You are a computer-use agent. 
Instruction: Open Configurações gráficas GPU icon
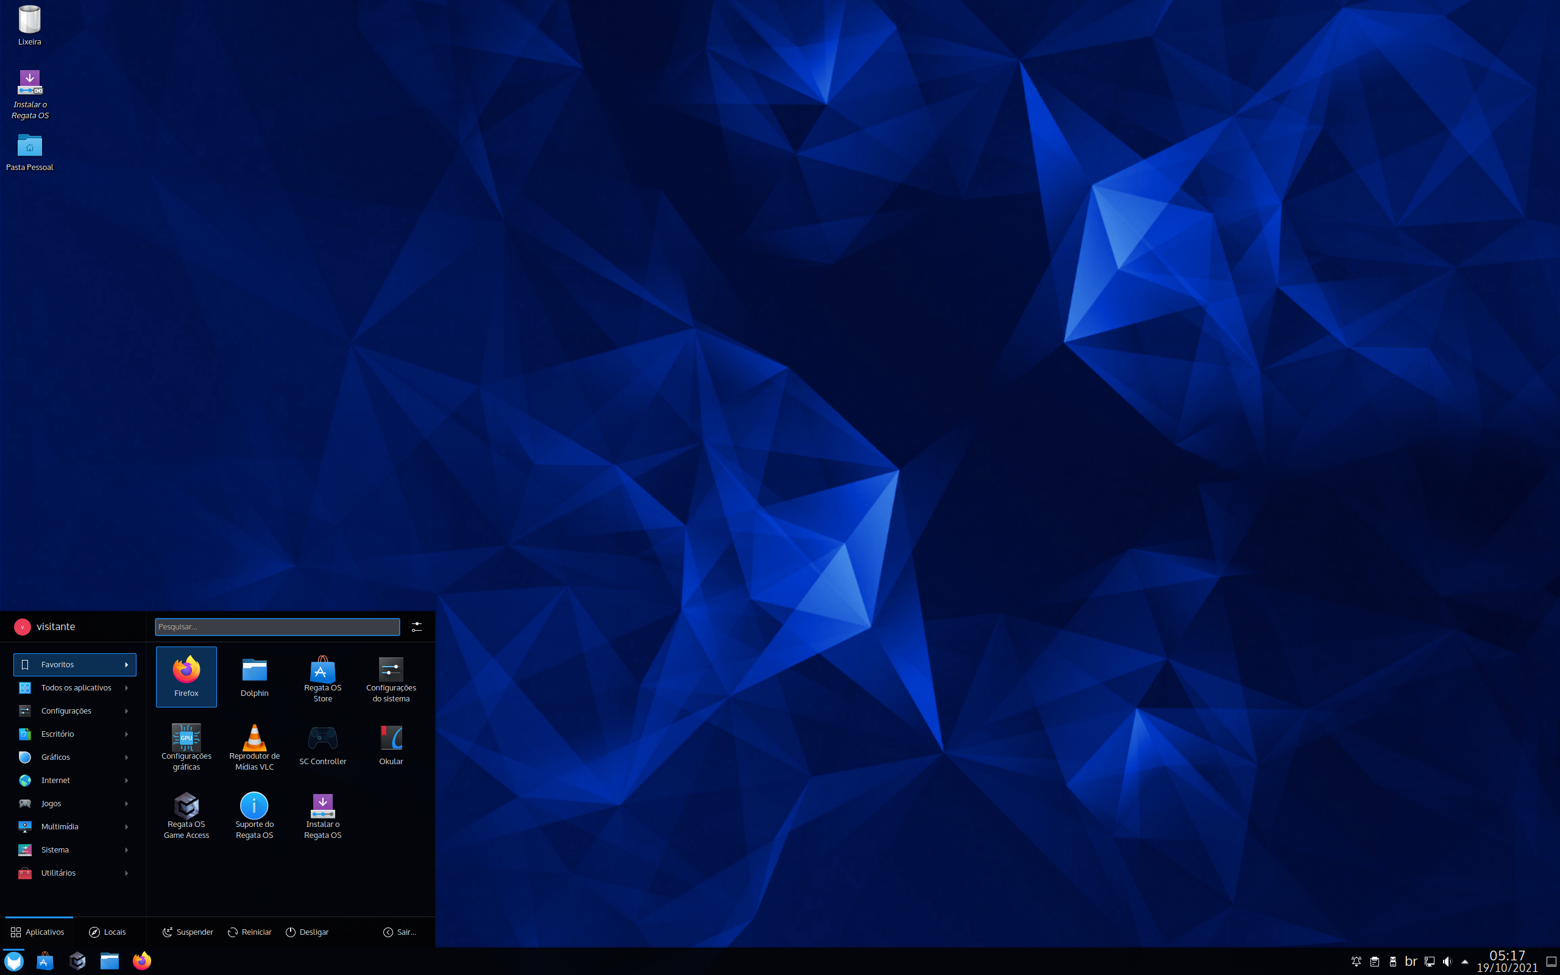pos(186,745)
